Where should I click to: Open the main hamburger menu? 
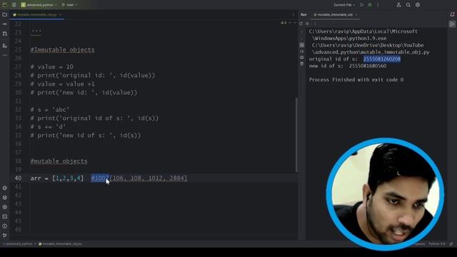(x=14, y=5)
